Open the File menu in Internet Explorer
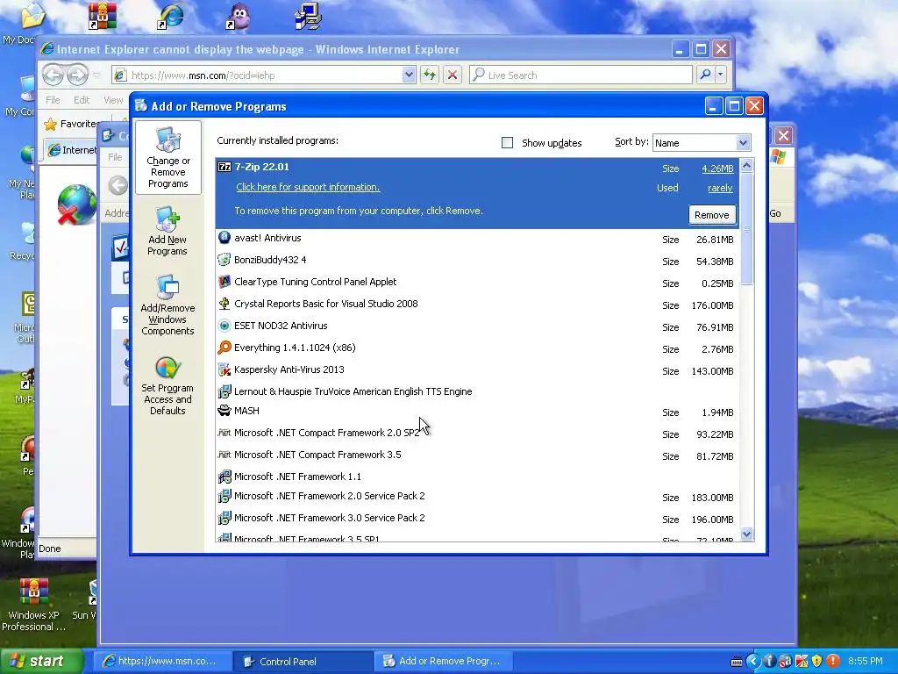The height and width of the screenshot is (674, 898). point(53,100)
